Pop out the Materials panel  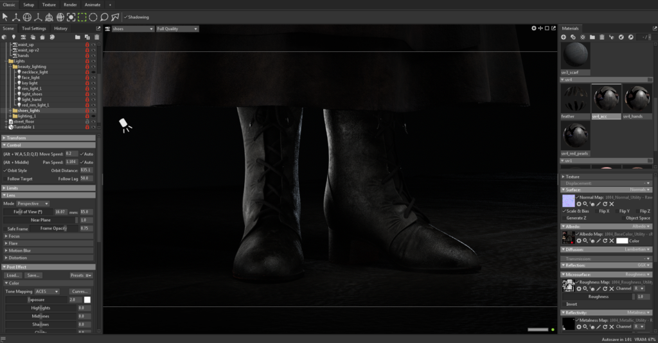tap(654, 28)
